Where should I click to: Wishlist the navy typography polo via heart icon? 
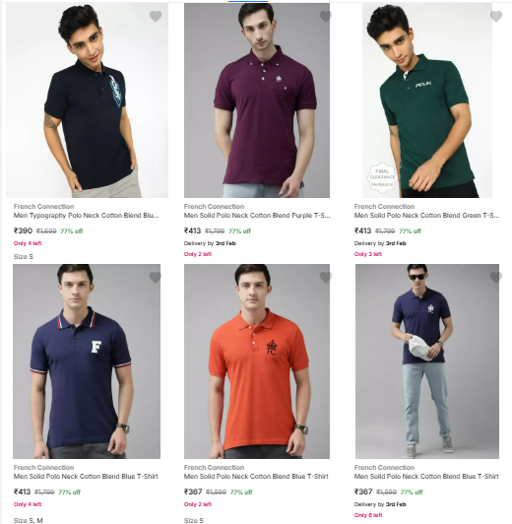(156, 16)
